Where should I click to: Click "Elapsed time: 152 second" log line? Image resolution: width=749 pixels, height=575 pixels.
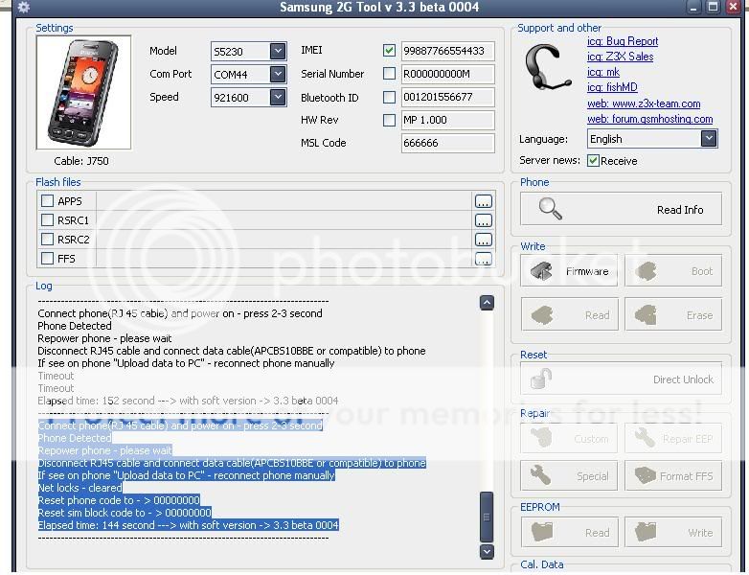(x=188, y=401)
